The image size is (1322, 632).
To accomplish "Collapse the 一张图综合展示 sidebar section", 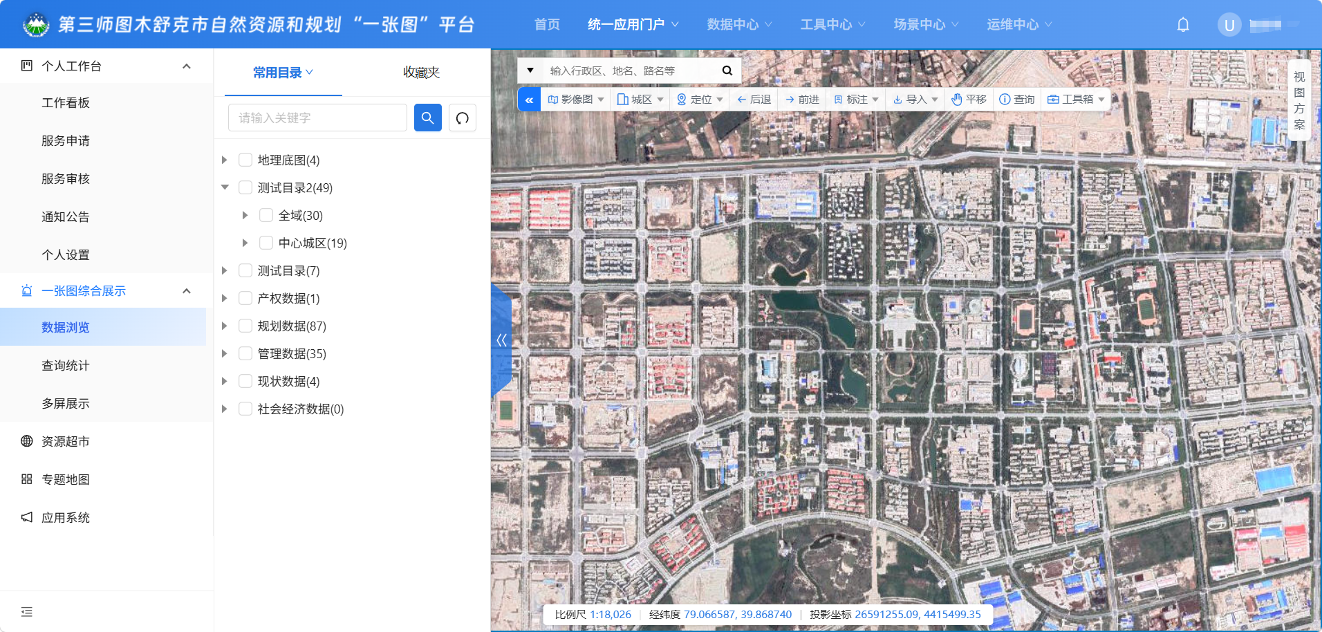I will [186, 290].
